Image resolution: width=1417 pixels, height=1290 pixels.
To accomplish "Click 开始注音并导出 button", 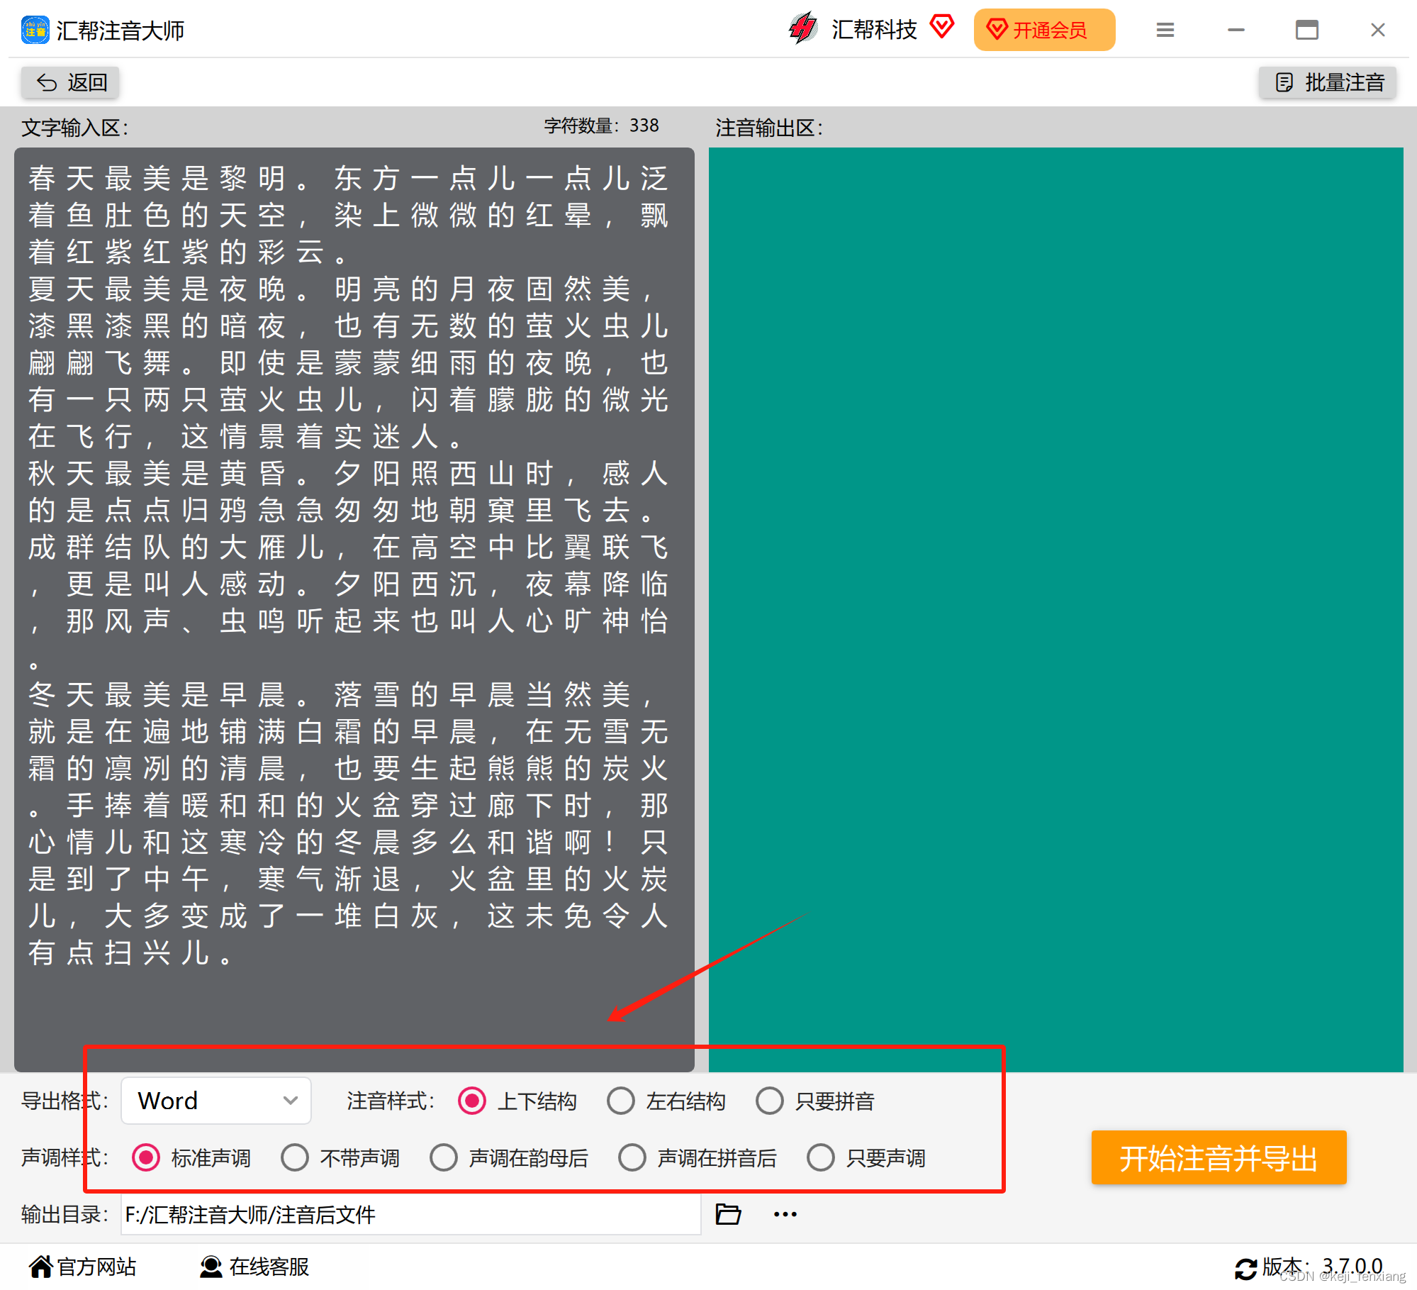I will tap(1218, 1157).
